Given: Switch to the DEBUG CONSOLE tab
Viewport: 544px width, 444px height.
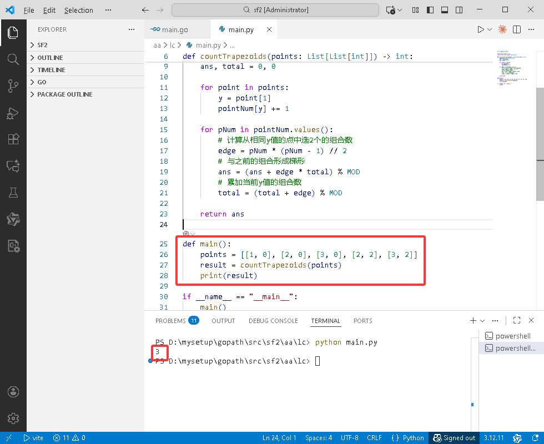Looking at the screenshot, I should point(273,321).
